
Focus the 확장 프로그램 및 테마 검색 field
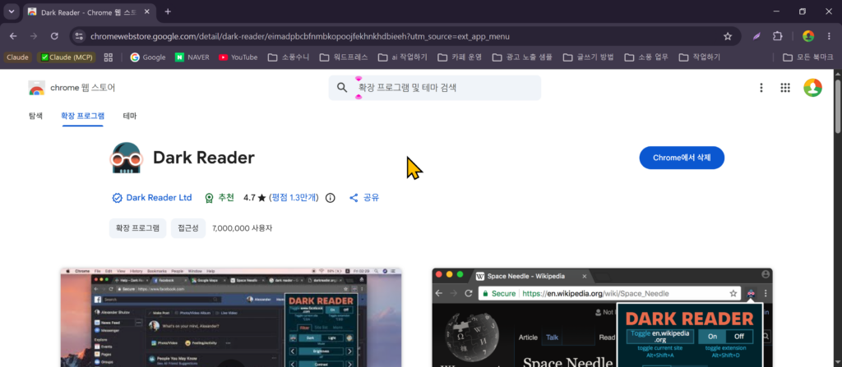pyautogui.click(x=435, y=88)
